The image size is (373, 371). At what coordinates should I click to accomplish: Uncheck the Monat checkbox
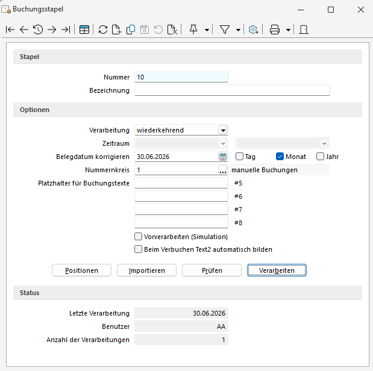click(280, 157)
